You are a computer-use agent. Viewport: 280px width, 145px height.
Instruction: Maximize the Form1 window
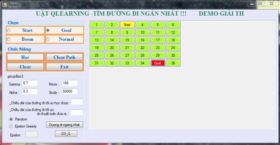pos(260,3)
